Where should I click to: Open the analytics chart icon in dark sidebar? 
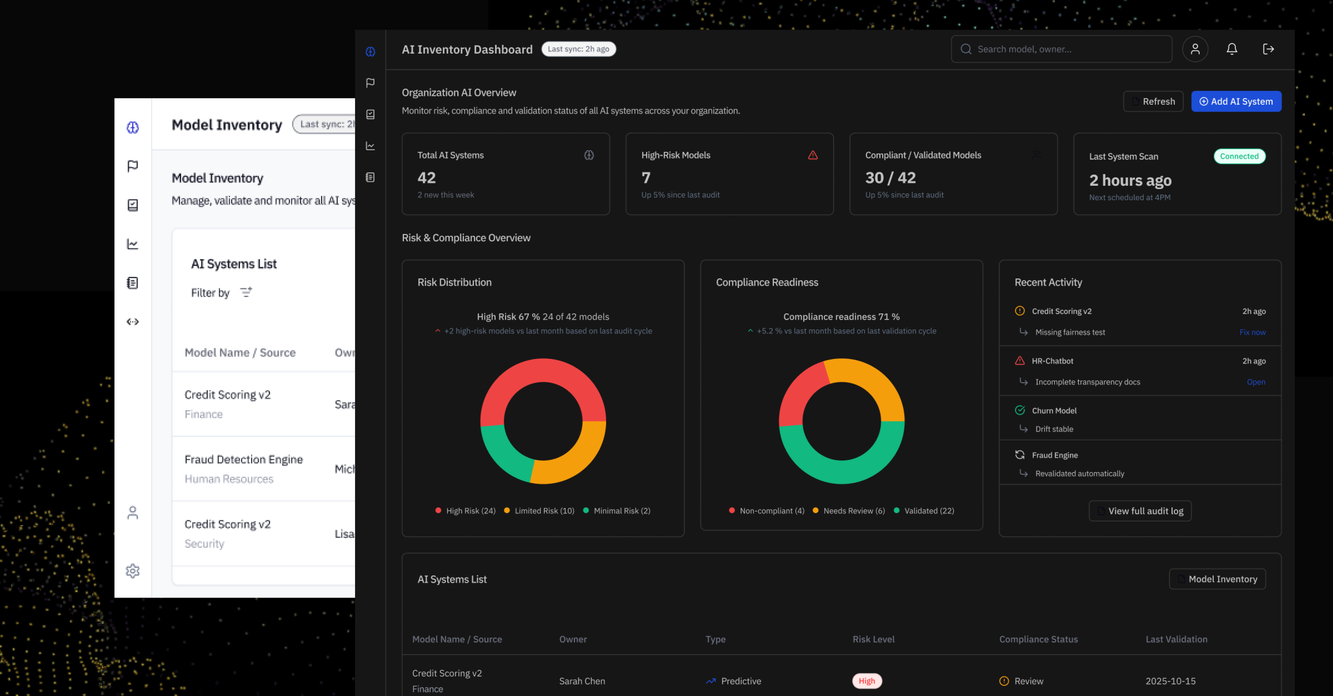(x=370, y=146)
